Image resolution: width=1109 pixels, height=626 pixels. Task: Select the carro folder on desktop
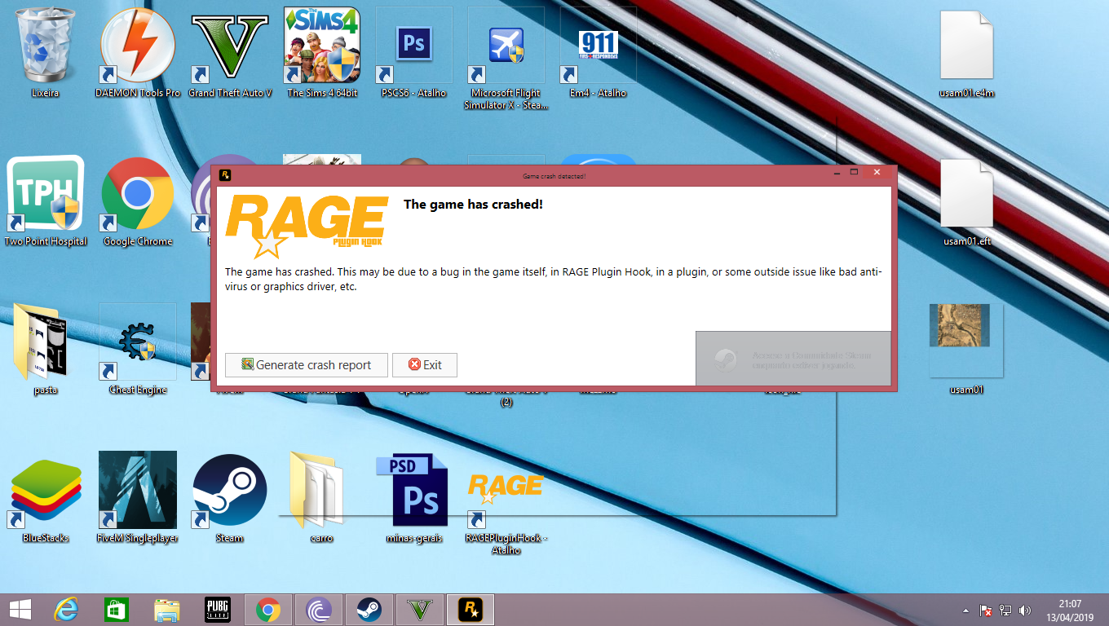point(322,498)
